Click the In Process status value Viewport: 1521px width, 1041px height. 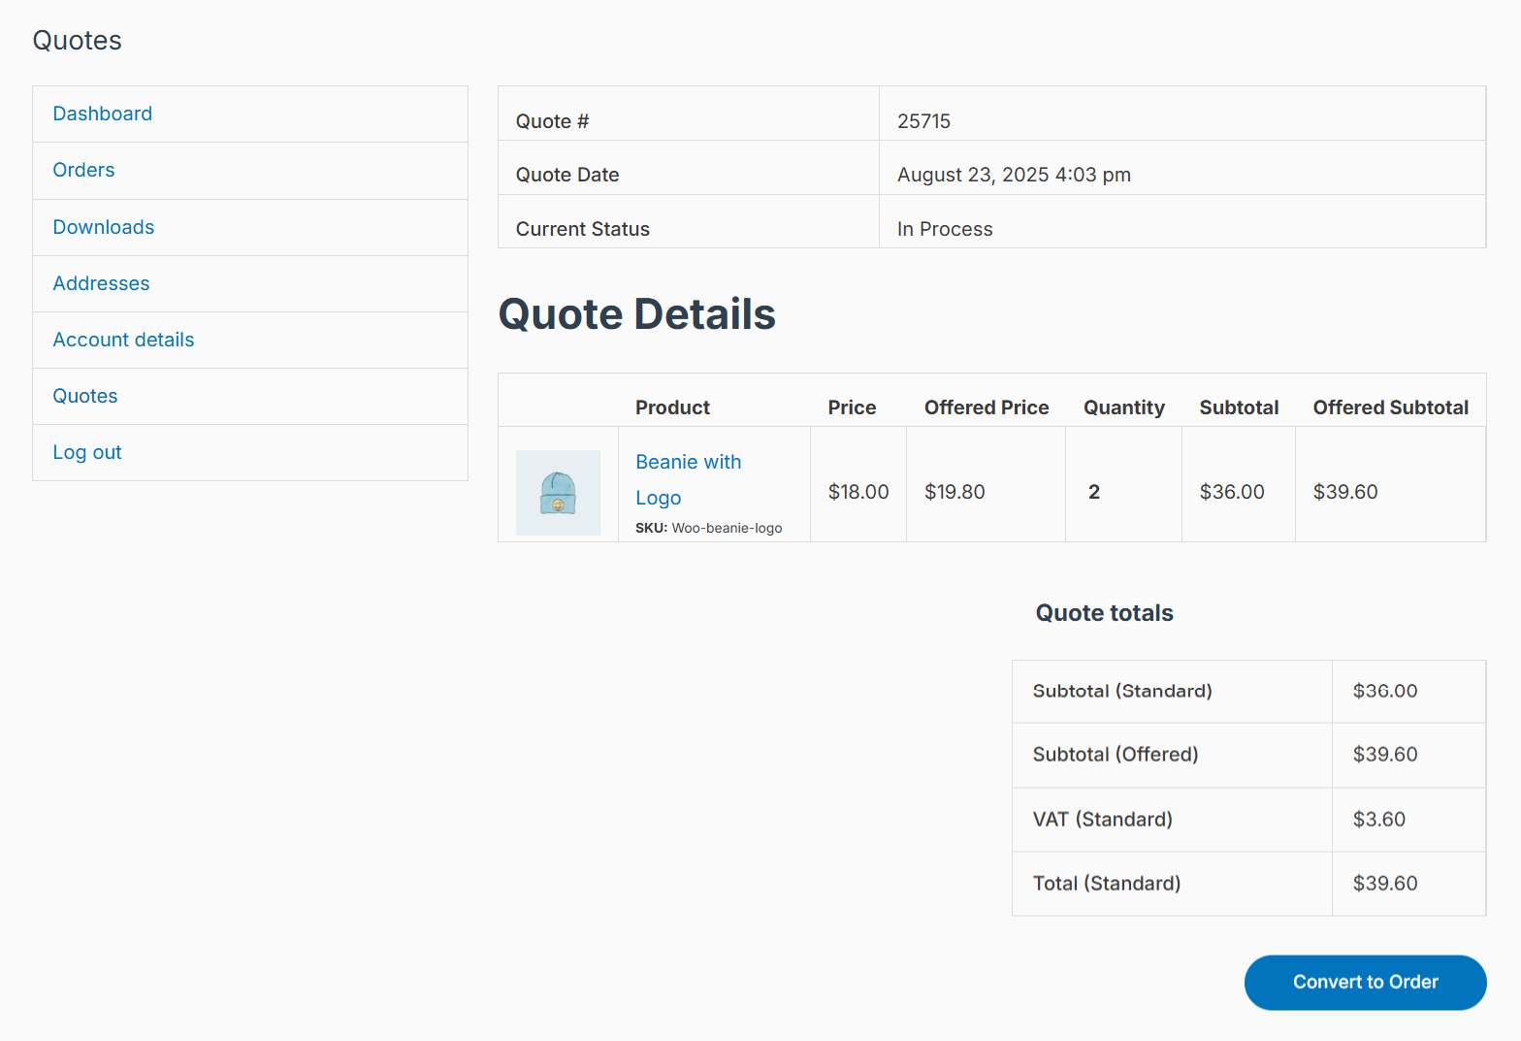pos(945,229)
